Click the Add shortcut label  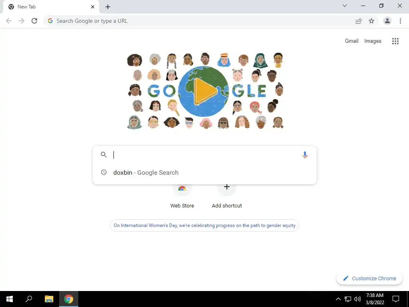(x=227, y=206)
